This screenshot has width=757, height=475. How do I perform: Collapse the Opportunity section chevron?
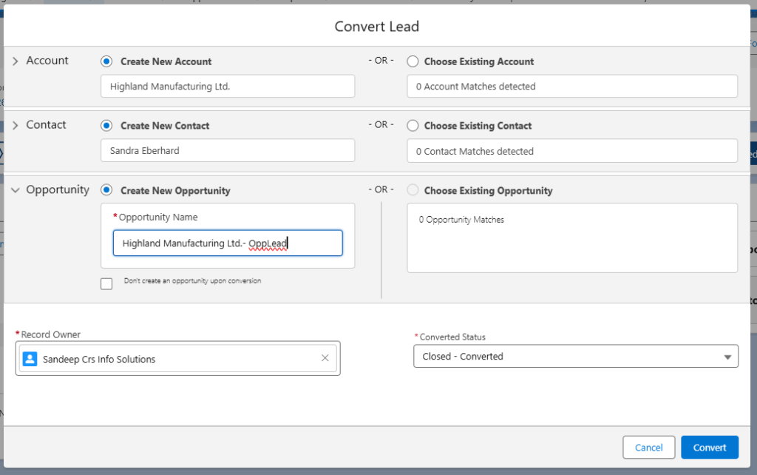click(x=16, y=189)
